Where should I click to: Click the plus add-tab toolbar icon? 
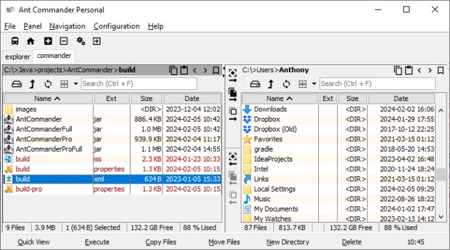[x=48, y=41]
